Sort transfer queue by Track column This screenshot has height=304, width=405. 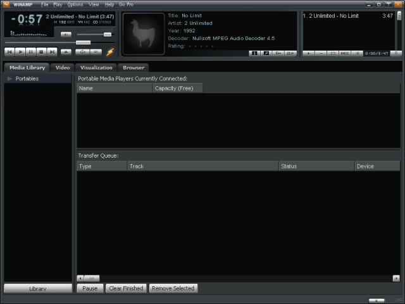[x=203, y=166]
